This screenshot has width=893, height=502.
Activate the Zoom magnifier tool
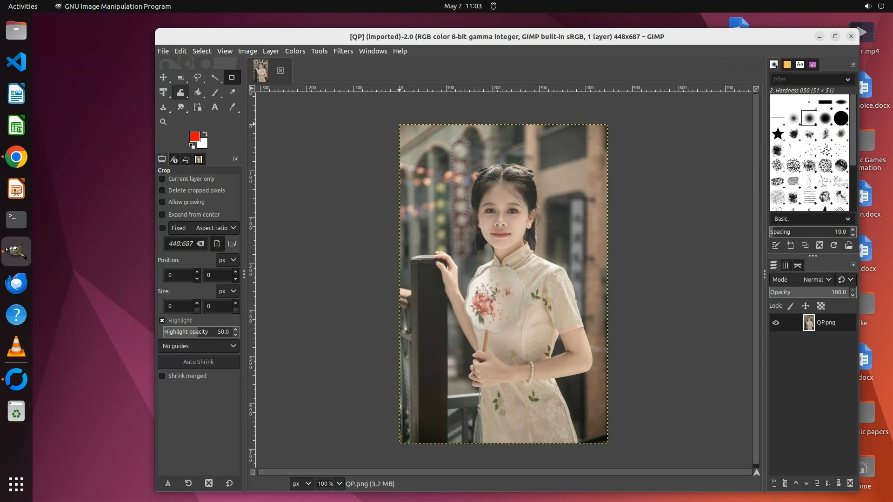pyautogui.click(x=163, y=122)
